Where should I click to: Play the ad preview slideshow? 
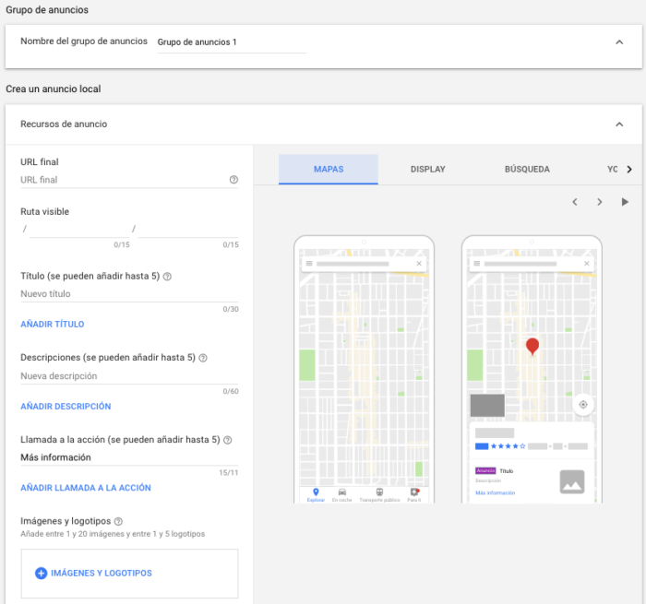pyautogui.click(x=625, y=202)
